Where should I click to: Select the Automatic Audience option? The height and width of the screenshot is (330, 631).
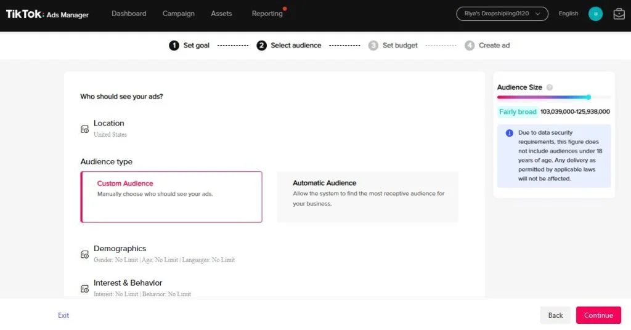pos(367,196)
